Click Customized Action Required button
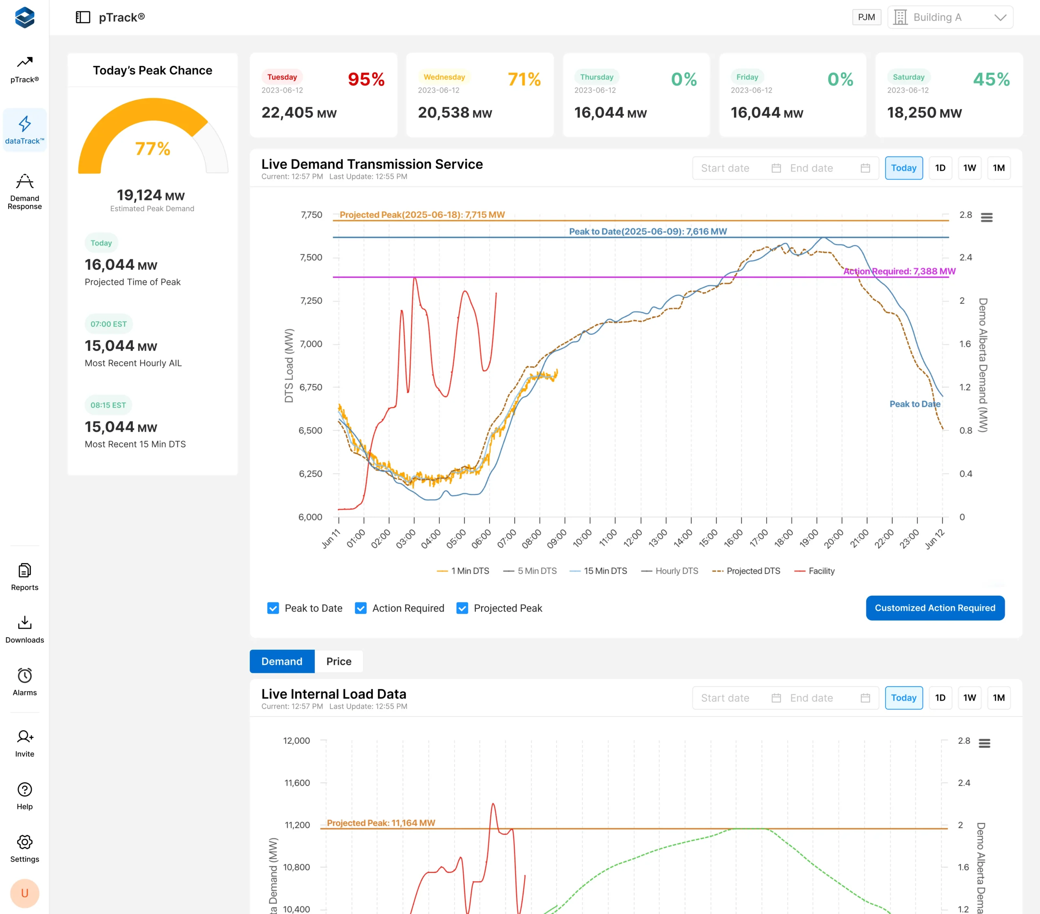Image resolution: width=1040 pixels, height=914 pixels. tap(935, 608)
